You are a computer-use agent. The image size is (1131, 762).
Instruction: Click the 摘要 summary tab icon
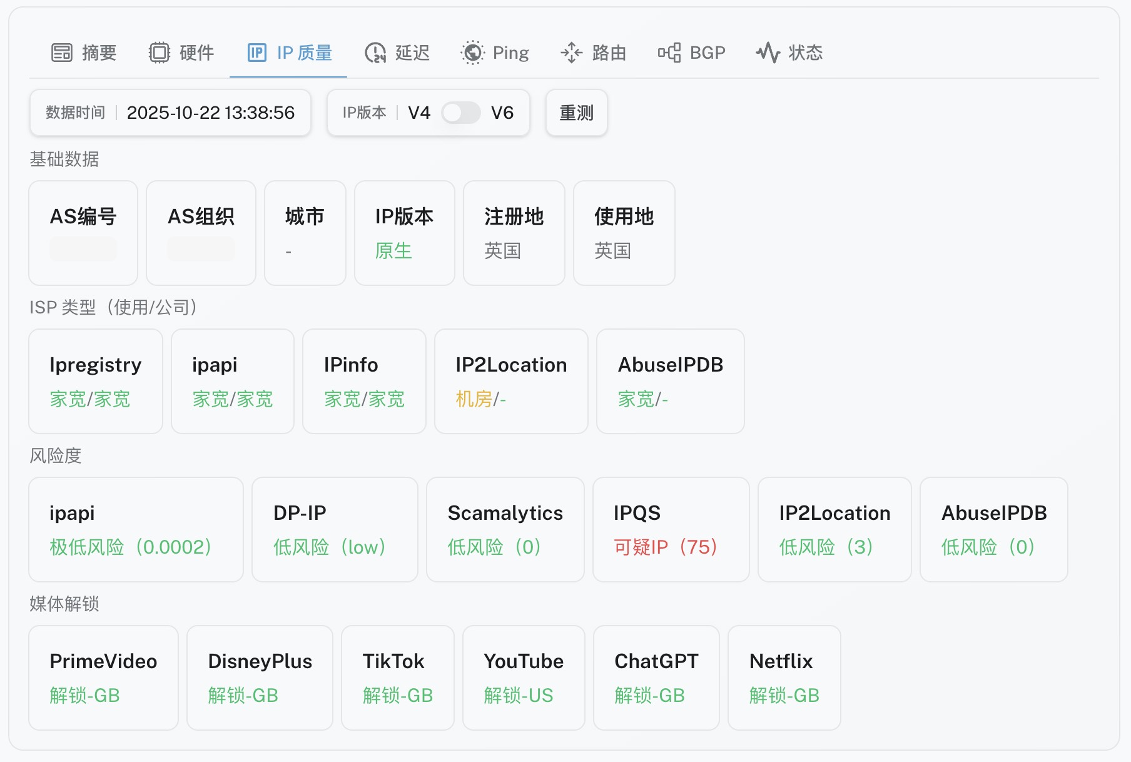[61, 53]
